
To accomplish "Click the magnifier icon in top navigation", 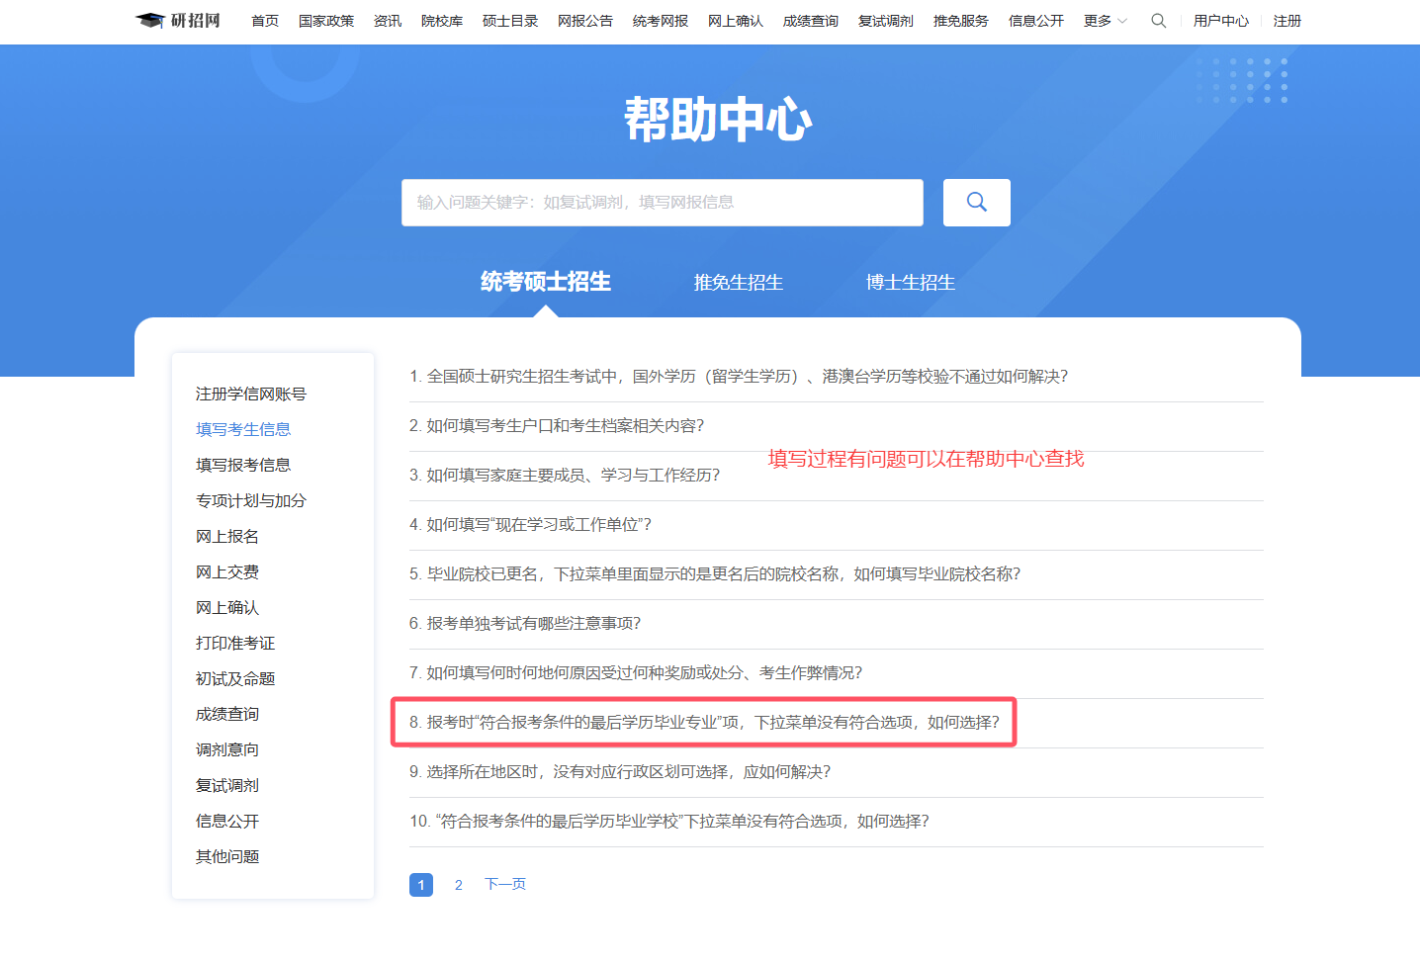I will [x=1158, y=21].
